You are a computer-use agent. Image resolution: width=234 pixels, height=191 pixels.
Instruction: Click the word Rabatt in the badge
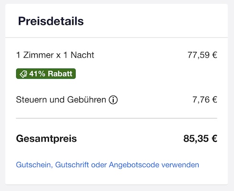click(x=60, y=74)
